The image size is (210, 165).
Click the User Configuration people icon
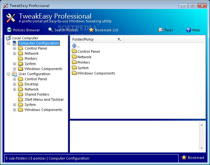14,74
